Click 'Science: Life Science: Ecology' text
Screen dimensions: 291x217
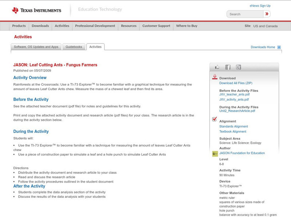pos(240,143)
